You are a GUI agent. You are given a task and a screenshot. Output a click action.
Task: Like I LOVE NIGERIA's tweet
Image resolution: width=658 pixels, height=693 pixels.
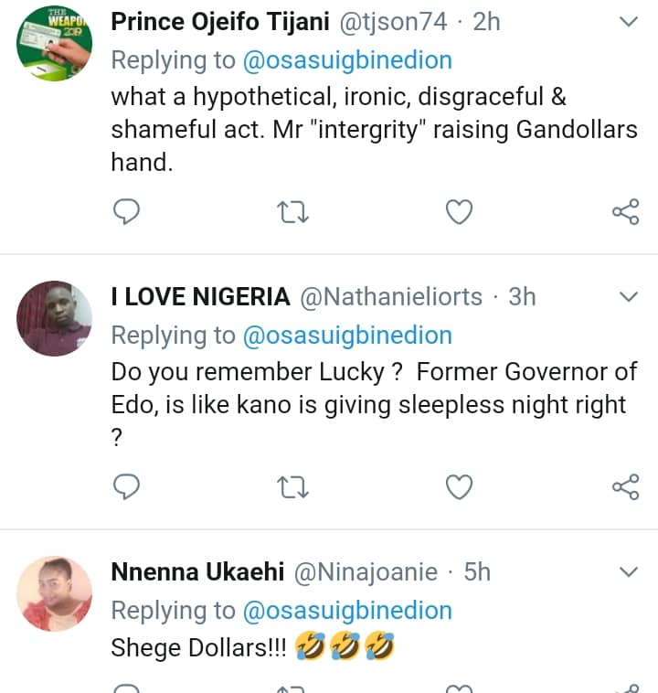pyautogui.click(x=459, y=486)
